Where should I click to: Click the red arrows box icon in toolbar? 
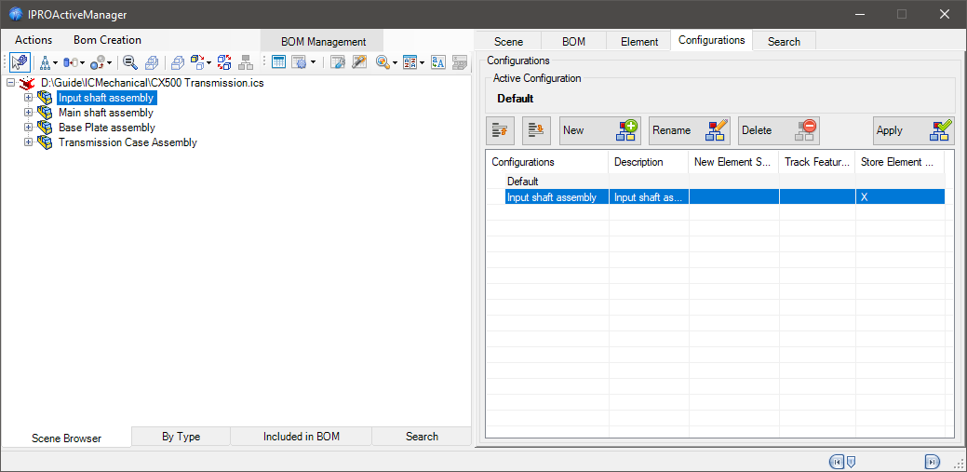[224, 62]
